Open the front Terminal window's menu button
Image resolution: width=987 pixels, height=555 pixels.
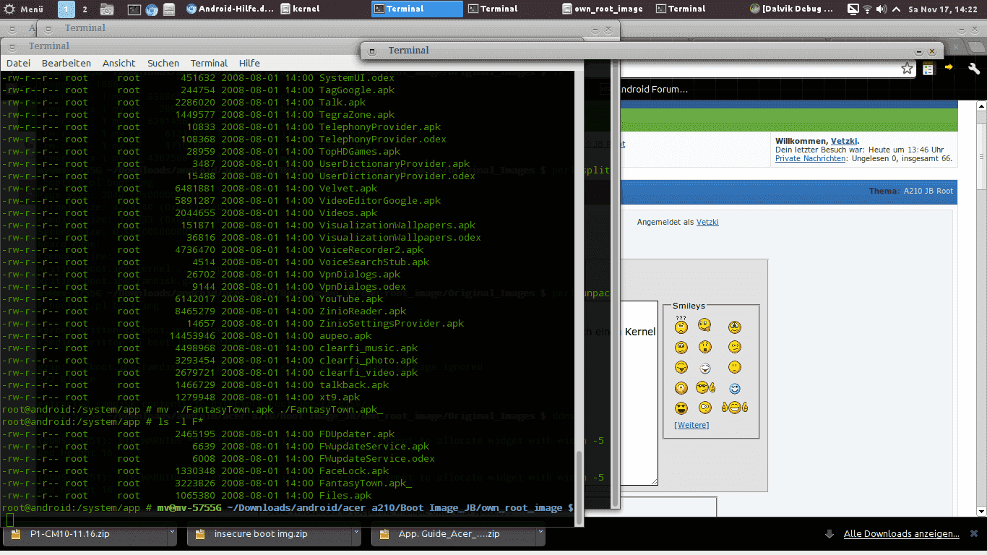(372, 51)
